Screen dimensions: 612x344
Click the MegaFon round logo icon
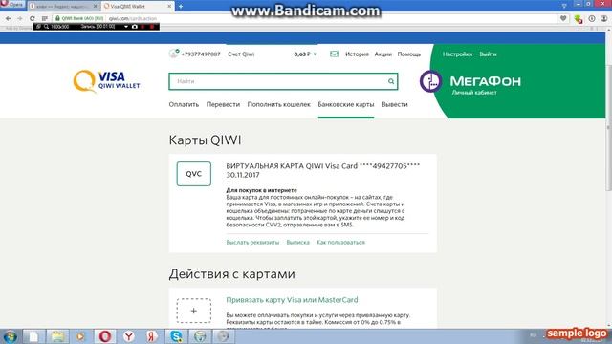(x=430, y=81)
